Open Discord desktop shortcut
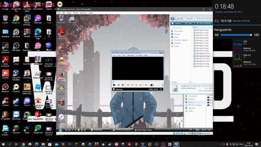Image resolution: width=261 pixels, height=147 pixels. tap(27, 102)
